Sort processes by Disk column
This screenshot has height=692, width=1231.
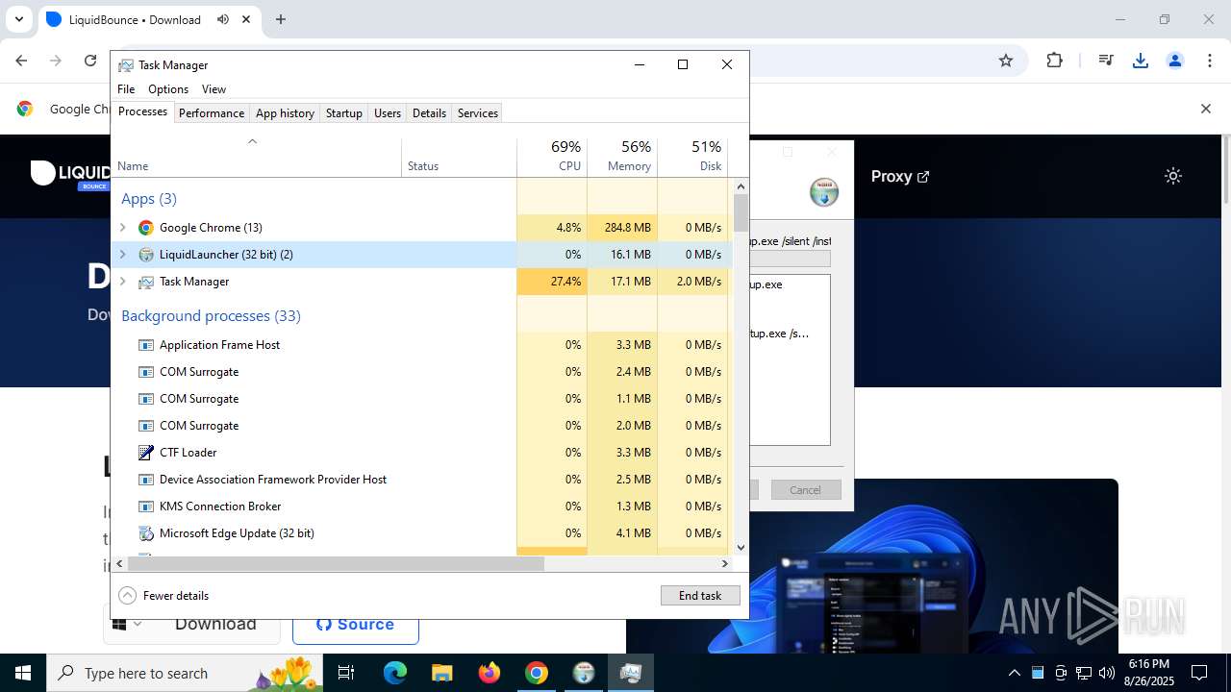[x=692, y=157]
